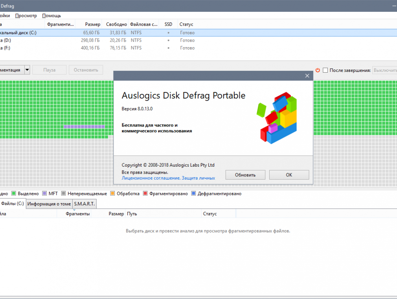Open the Просмотр menu
This screenshot has height=299, width=397.
[x=26, y=16]
